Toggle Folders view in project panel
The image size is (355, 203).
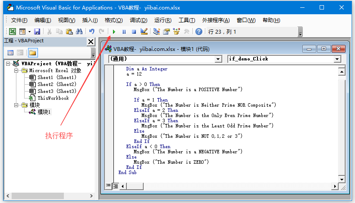coord(33,53)
